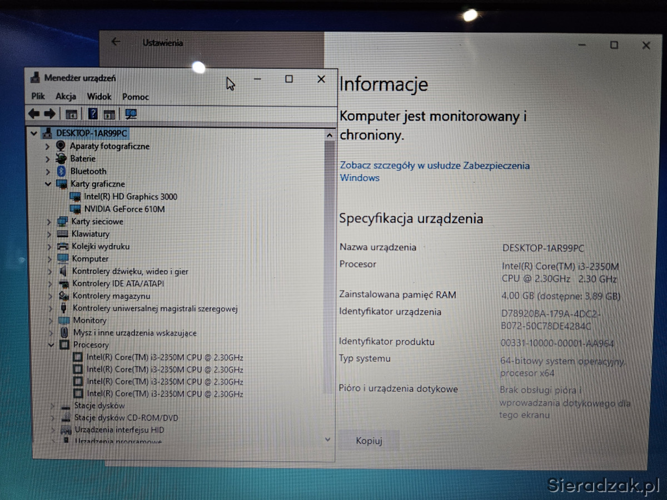Select the Karty graficzne display adapter icon
The image size is (667, 500).
62,184
